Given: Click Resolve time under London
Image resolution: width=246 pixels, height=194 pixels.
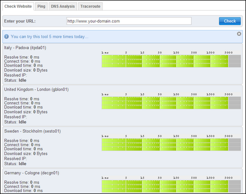Looking at the screenshot, I should pyautogui.click(x=22, y=99).
